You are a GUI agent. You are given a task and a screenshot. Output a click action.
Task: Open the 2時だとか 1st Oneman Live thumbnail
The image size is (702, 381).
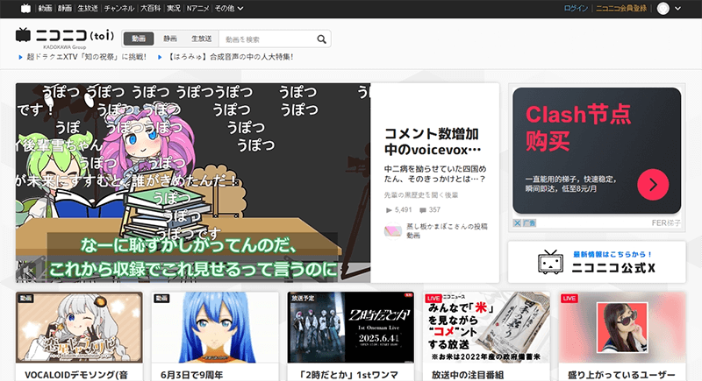350,328
